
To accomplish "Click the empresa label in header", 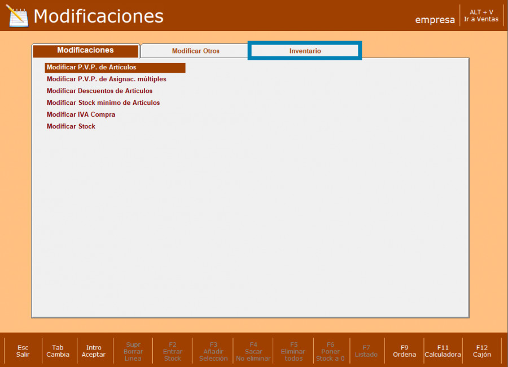I will pyautogui.click(x=435, y=20).
